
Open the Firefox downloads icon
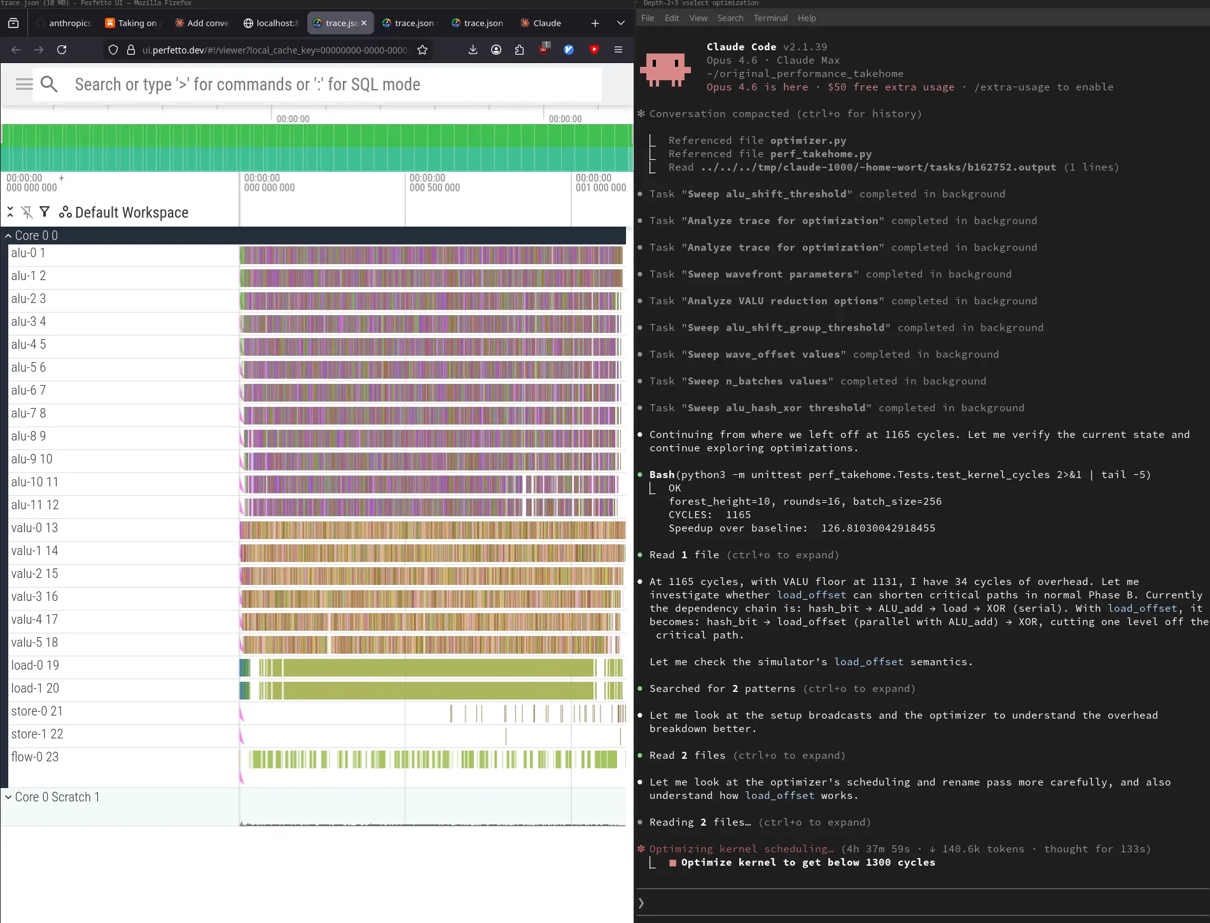473,50
